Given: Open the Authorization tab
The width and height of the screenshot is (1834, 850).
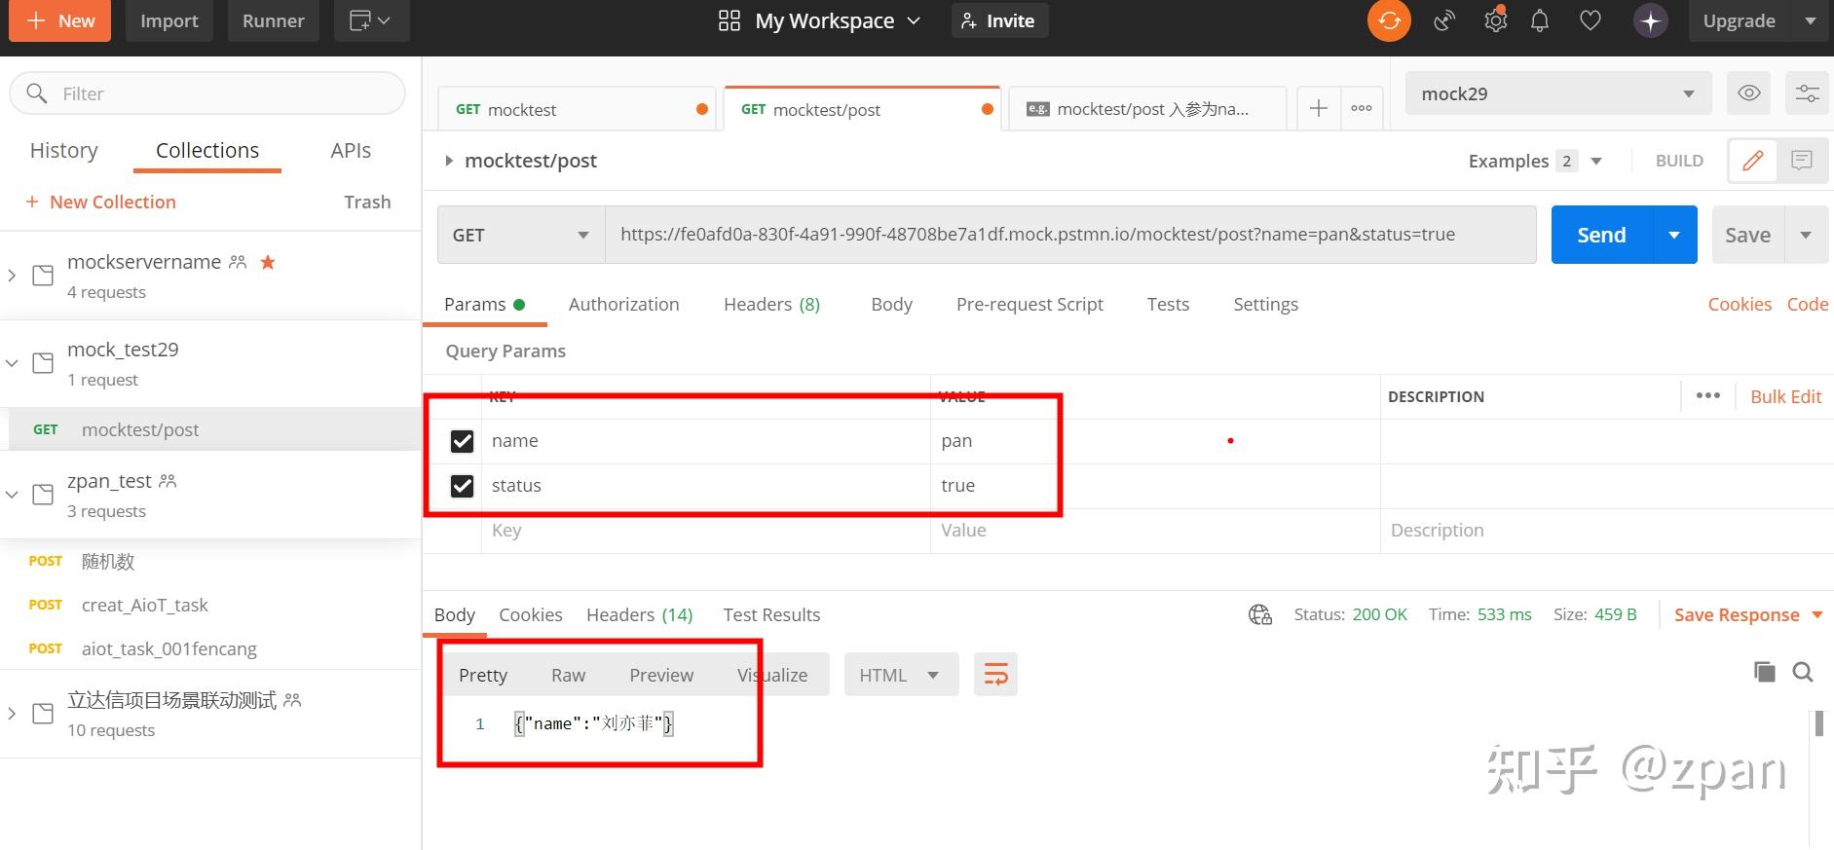Looking at the screenshot, I should point(623,304).
